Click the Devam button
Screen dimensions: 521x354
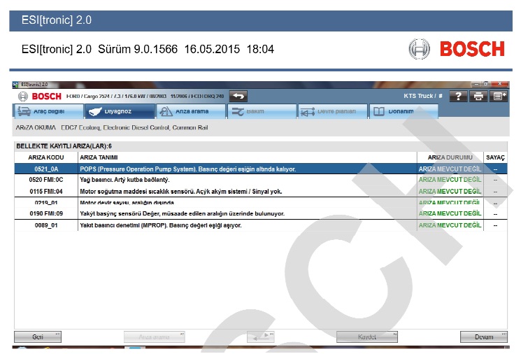[x=484, y=337]
